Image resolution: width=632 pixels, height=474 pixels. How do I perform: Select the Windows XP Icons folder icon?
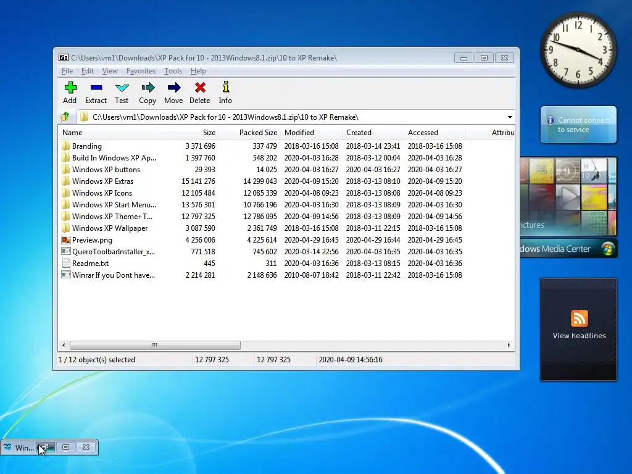click(65, 193)
